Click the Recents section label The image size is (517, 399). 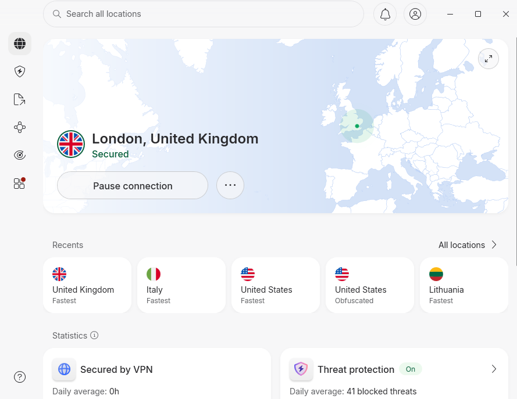[x=67, y=245]
